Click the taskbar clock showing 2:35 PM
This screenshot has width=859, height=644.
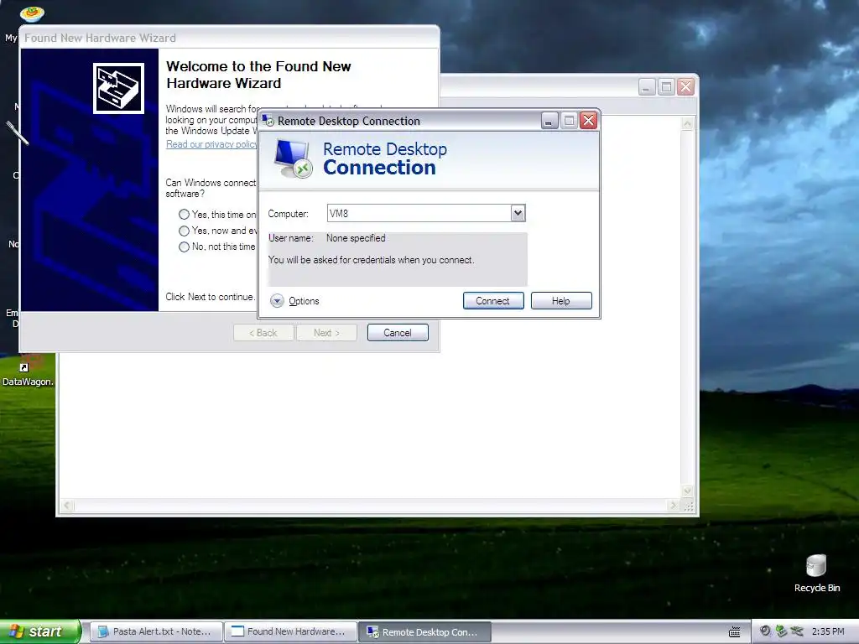(828, 631)
